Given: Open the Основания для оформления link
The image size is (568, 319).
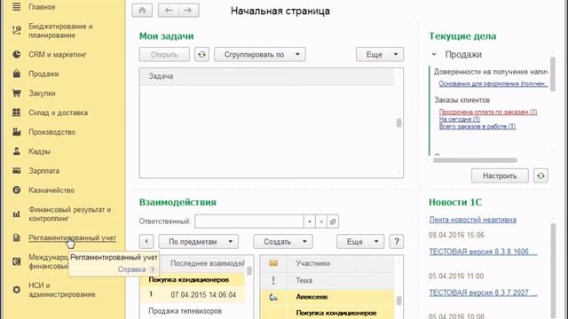Looking at the screenshot, I should pos(493,83).
